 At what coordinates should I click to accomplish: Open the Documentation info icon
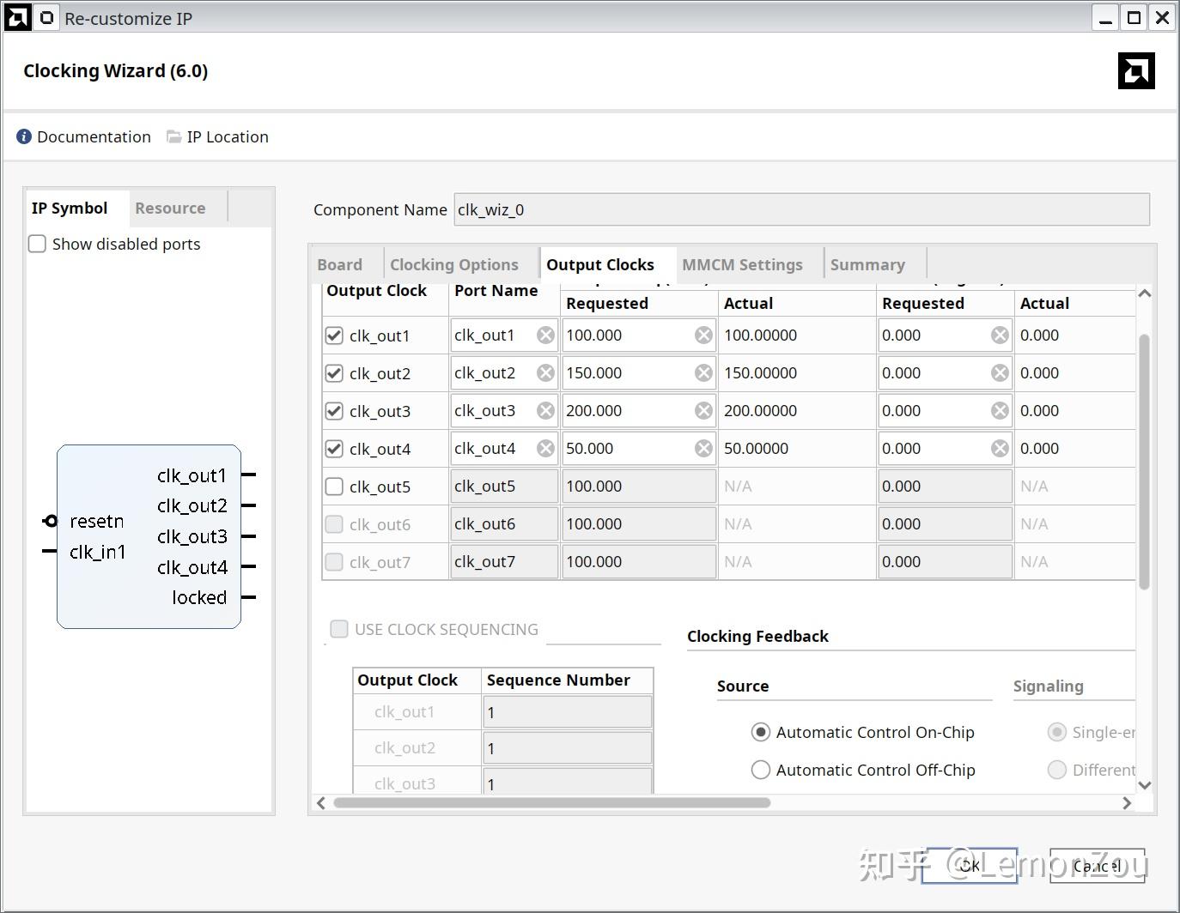tap(24, 137)
